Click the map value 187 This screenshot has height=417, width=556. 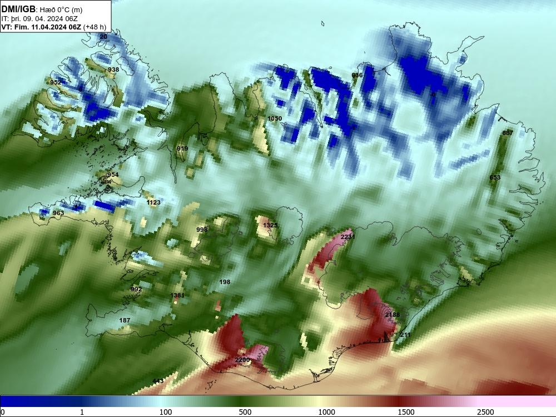pos(125,320)
